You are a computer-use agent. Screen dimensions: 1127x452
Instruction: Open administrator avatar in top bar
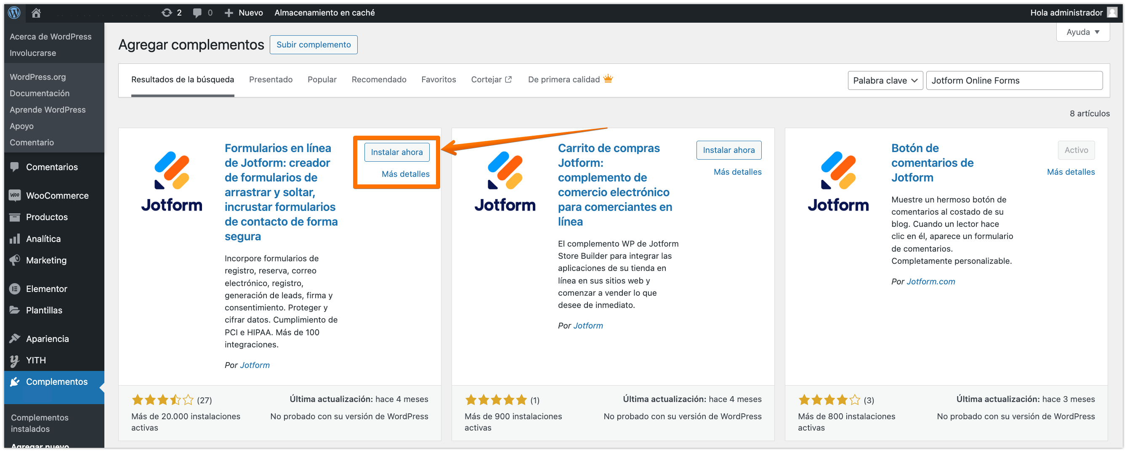[1112, 12]
